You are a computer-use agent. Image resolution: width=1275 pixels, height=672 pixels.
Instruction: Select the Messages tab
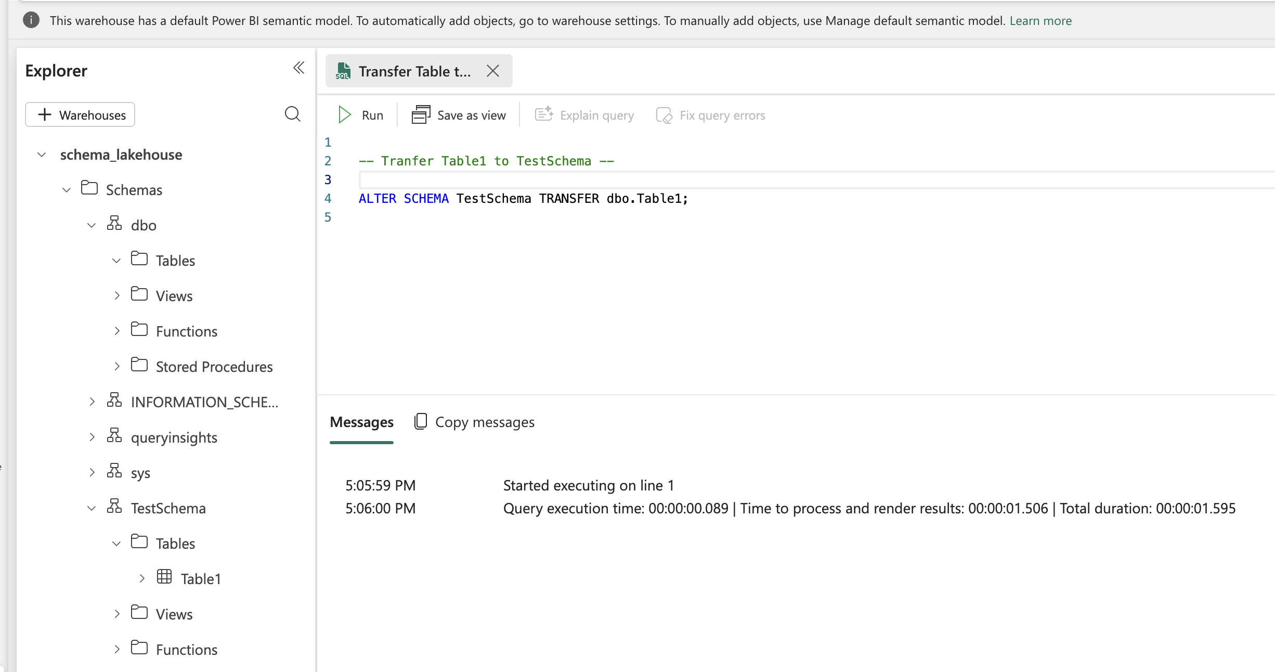pos(361,422)
